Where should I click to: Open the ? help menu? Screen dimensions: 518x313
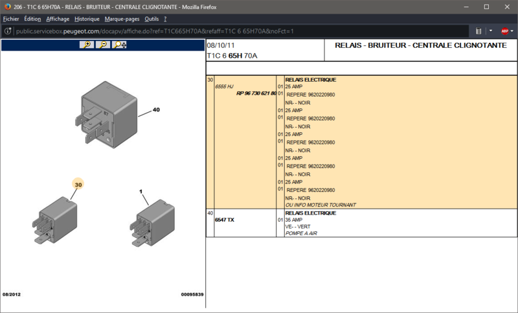165,19
